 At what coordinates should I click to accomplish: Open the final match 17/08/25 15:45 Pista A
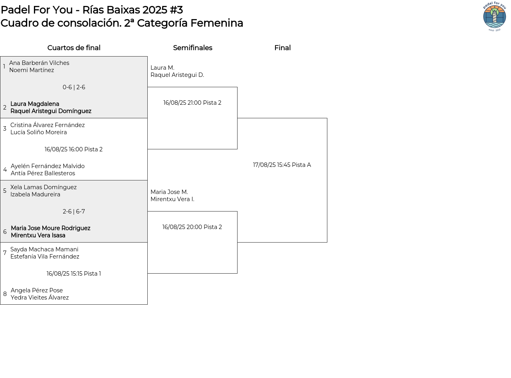[x=282, y=165]
